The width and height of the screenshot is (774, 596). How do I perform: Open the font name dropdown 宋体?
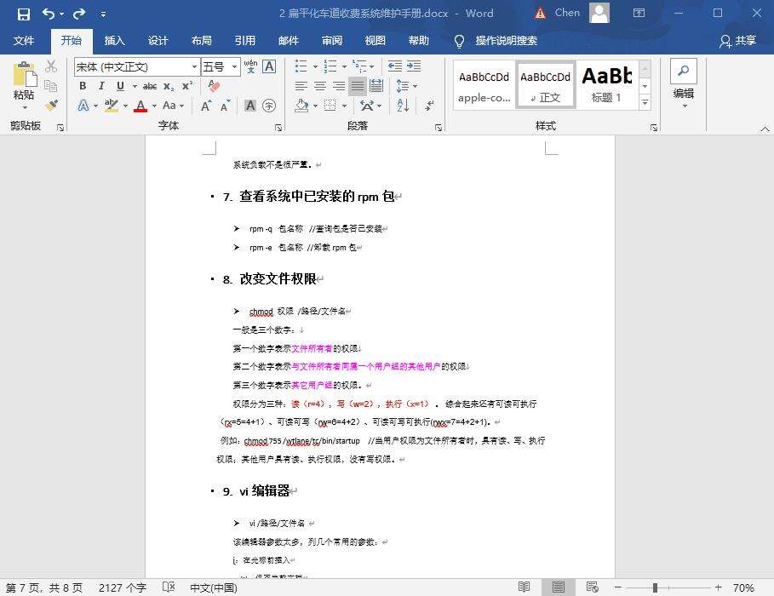point(136,66)
